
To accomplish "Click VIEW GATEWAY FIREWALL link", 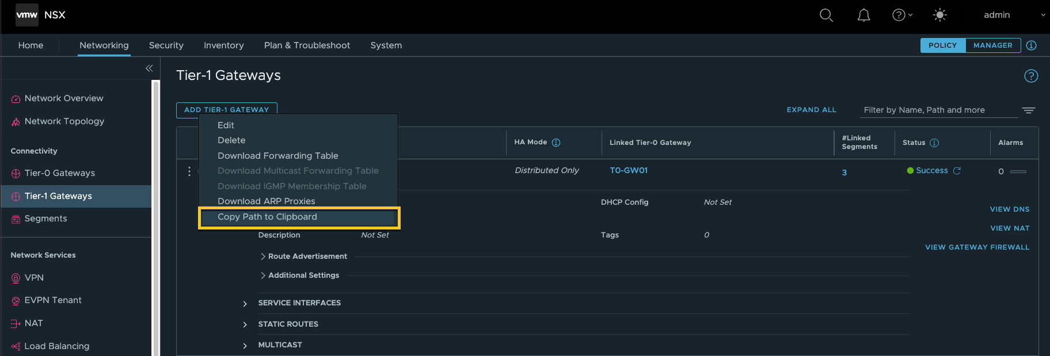I will pos(977,247).
